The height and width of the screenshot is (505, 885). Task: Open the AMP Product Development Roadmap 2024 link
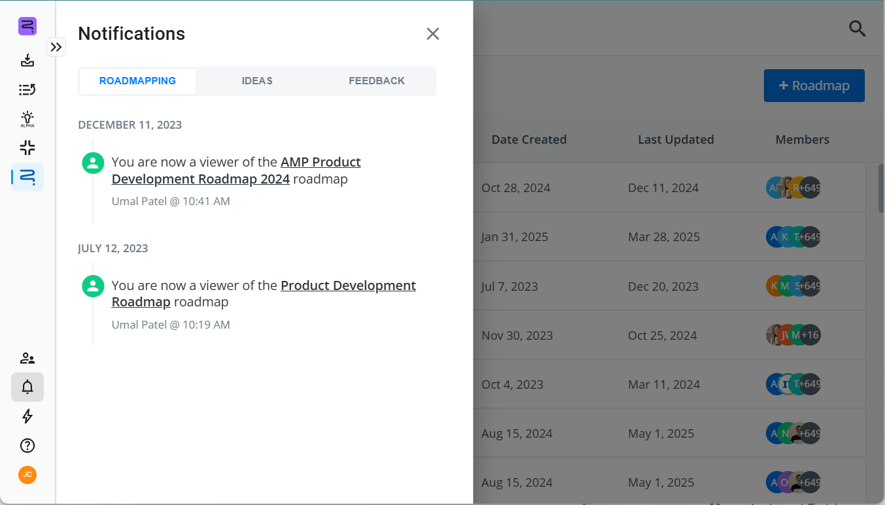[321, 162]
